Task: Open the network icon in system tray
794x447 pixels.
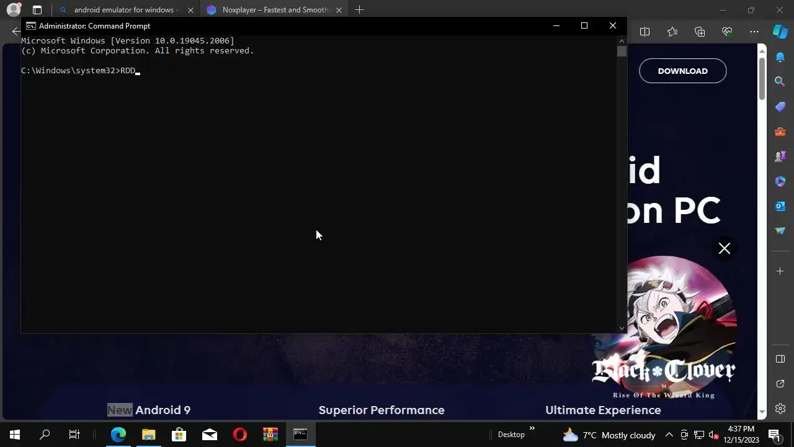Action: [x=698, y=435]
